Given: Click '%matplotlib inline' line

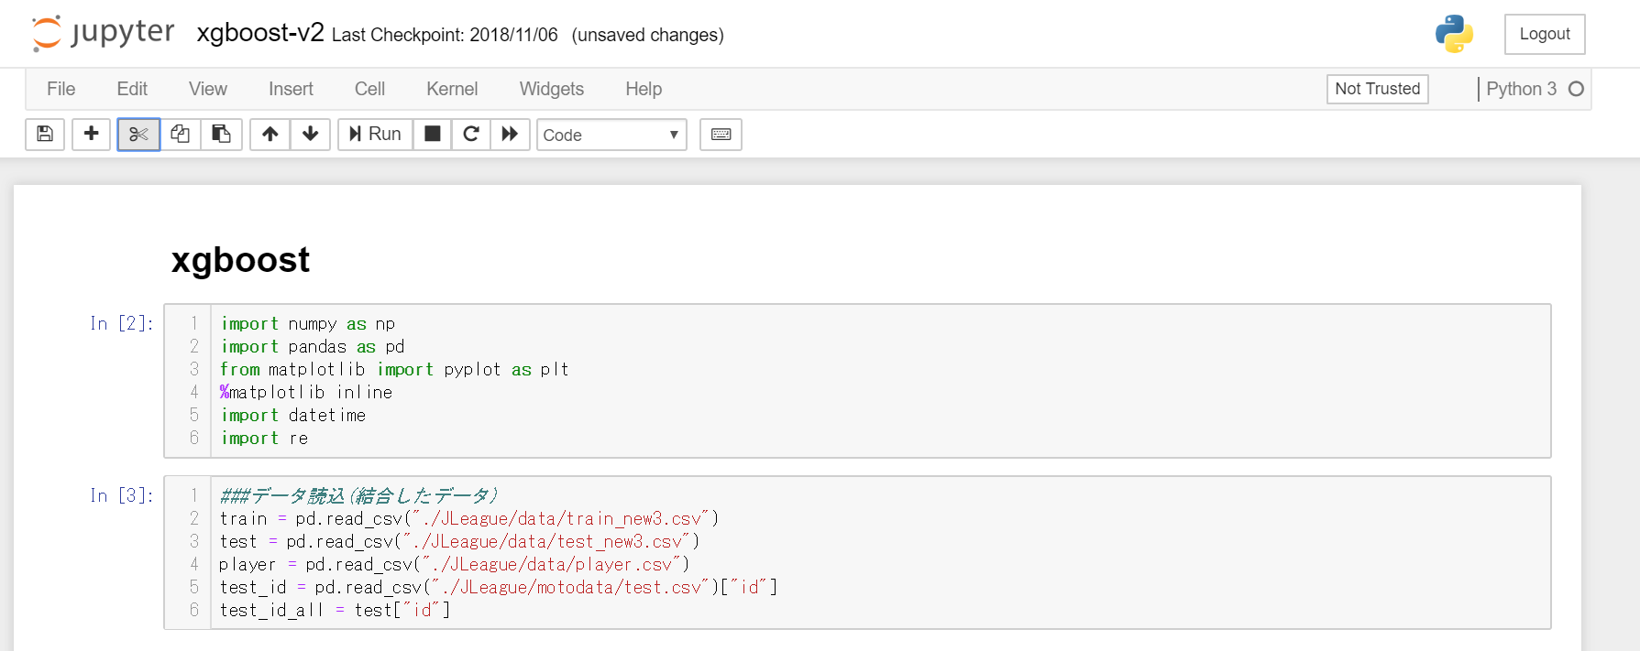Looking at the screenshot, I should pos(306,393).
